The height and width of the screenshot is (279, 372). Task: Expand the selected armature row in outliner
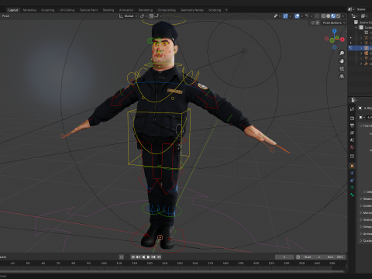361,48
